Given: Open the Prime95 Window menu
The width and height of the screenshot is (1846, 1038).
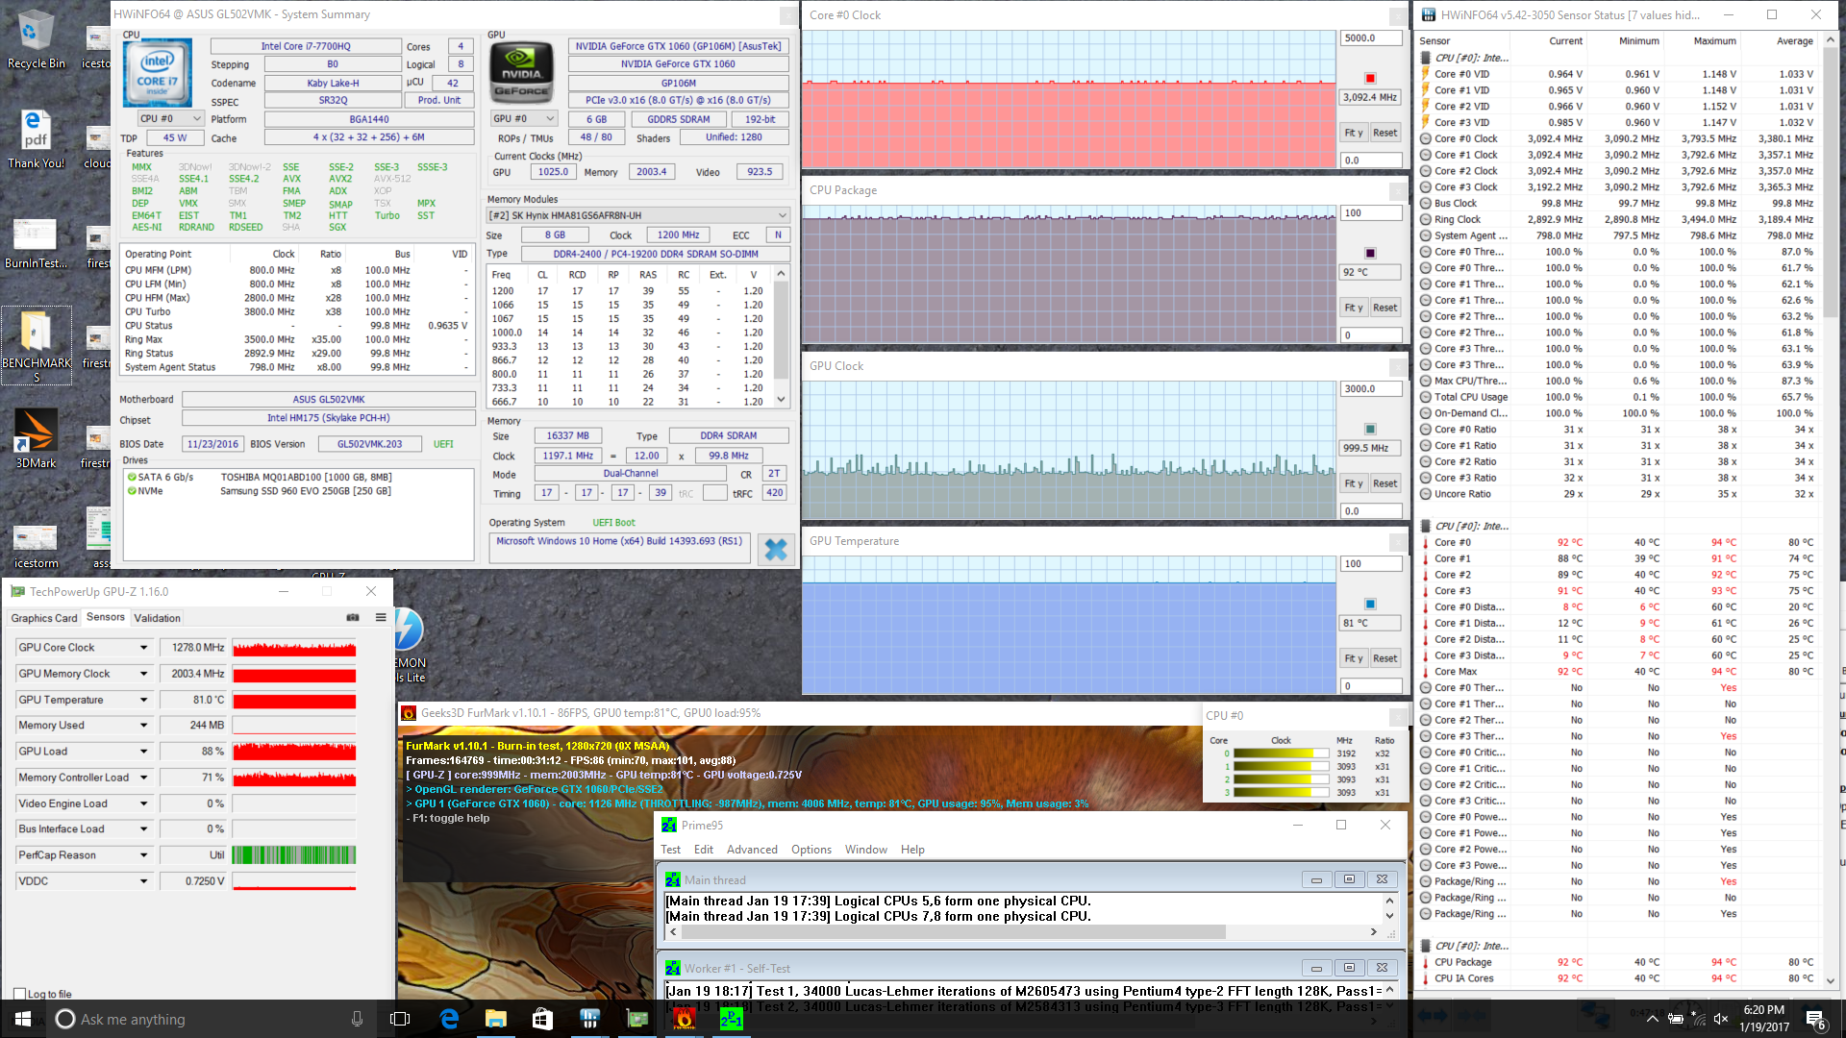Looking at the screenshot, I should 866,850.
